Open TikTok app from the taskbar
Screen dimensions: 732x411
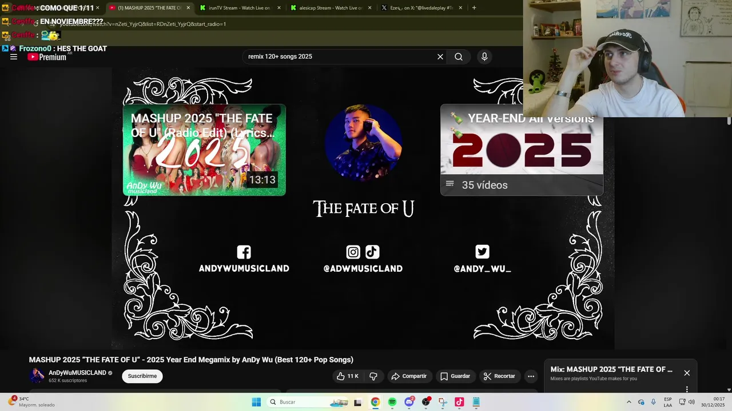[459, 402]
